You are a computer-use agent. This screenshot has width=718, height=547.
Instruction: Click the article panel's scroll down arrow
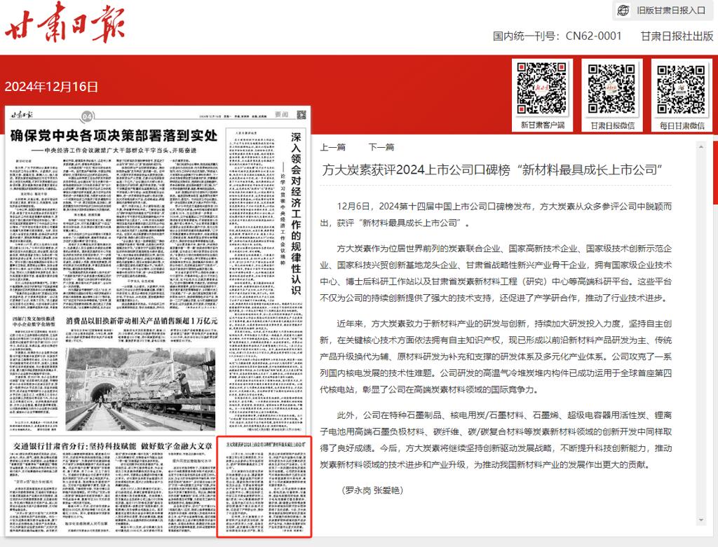700,520
